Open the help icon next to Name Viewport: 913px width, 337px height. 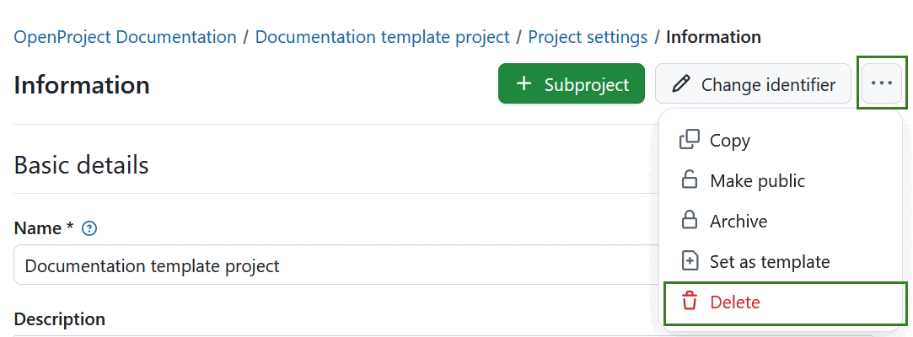point(90,228)
